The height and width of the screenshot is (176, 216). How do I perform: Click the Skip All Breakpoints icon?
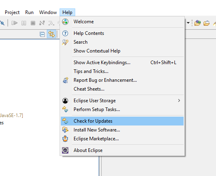click(x=2, y=23)
